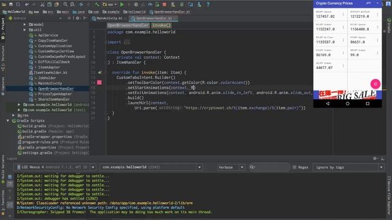Tap the pink floating action button in emulator
The image size is (392, 220).
(x=375, y=84)
